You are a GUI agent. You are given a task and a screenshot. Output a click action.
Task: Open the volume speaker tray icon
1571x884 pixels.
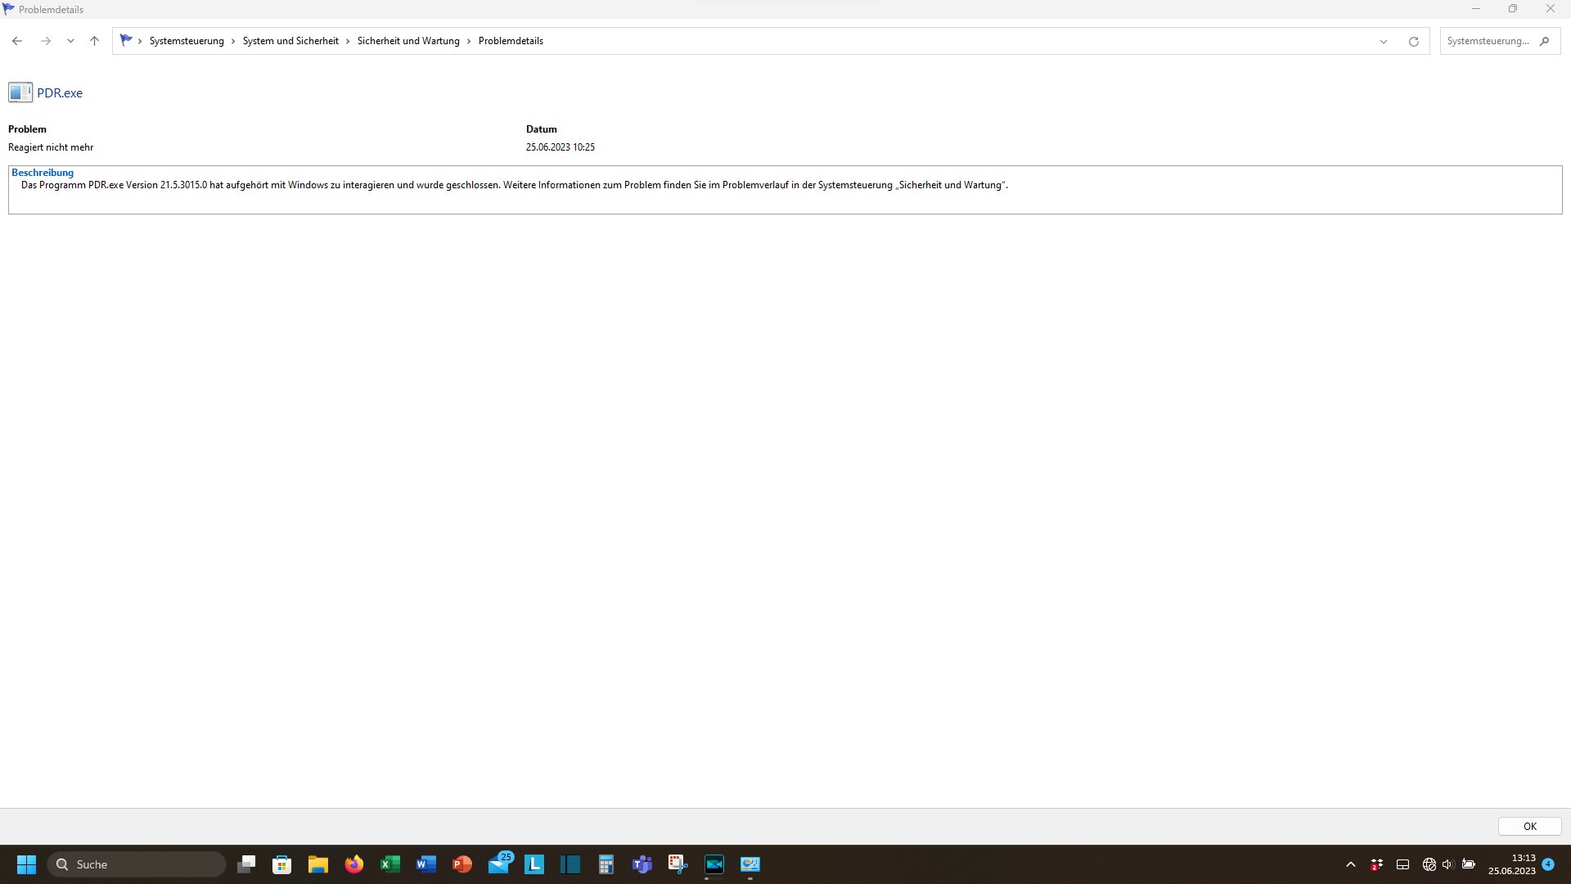pos(1447,864)
